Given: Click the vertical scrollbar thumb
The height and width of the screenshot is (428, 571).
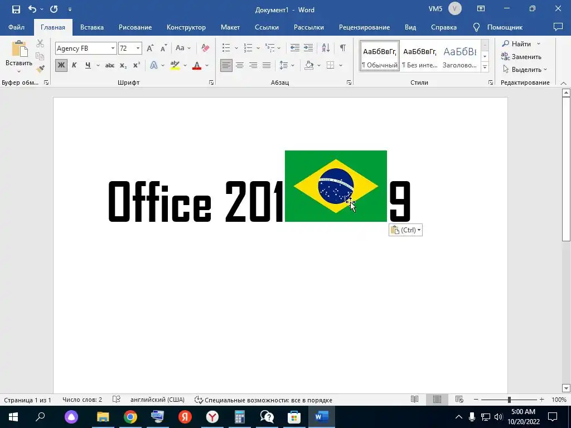Looking at the screenshot, I should point(566,169).
